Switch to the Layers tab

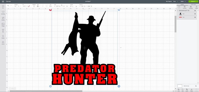pyautogui.click(x=182, y=4)
